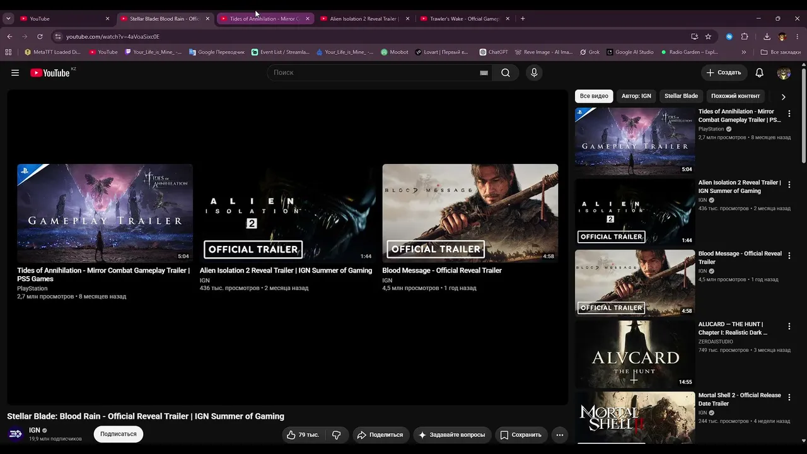Open the Google AI Studio bookmark
This screenshot has width=807, height=454.
pos(630,52)
